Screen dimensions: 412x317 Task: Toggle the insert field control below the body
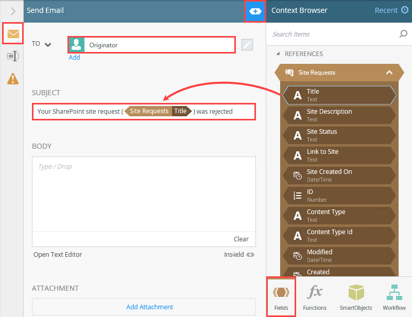coord(250,254)
